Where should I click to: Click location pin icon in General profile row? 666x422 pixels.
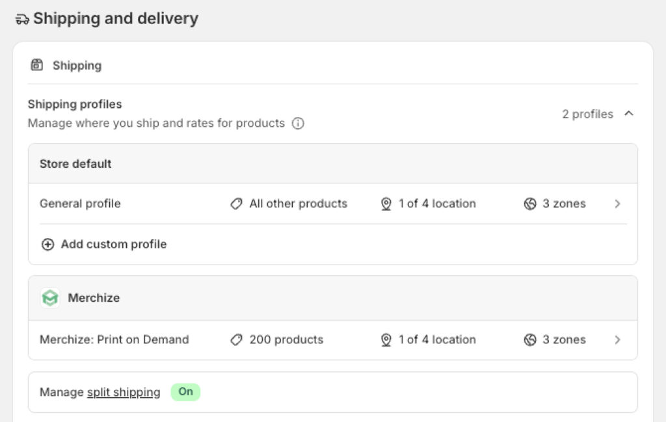(386, 204)
